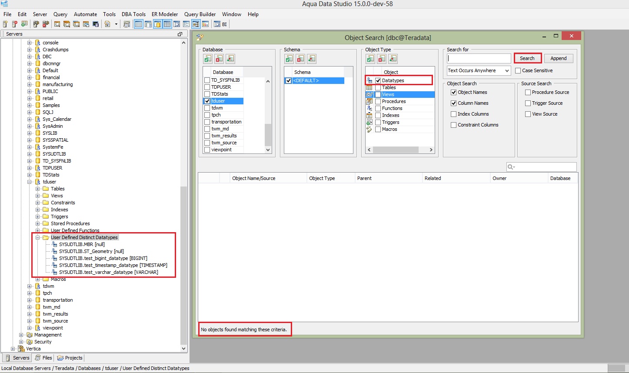Uncheck the tduser database checkbox
Image resolution: width=629 pixels, height=373 pixels.
207,101
